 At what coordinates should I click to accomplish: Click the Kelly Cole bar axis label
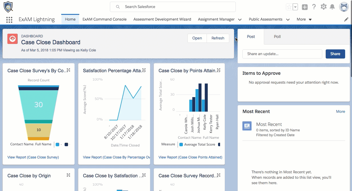tap(205, 122)
